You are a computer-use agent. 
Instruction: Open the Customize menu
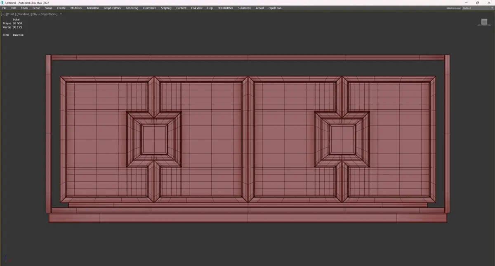tap(150, 8)
